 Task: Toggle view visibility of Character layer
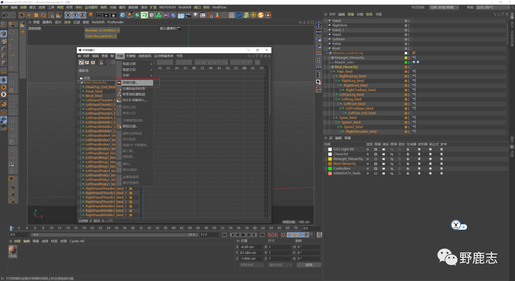[x=376, y=154]
